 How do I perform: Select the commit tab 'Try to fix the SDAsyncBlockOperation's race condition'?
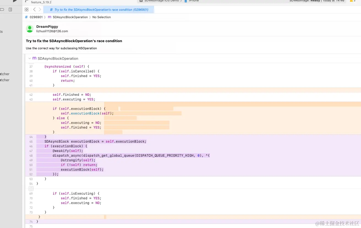click(99, 10)
